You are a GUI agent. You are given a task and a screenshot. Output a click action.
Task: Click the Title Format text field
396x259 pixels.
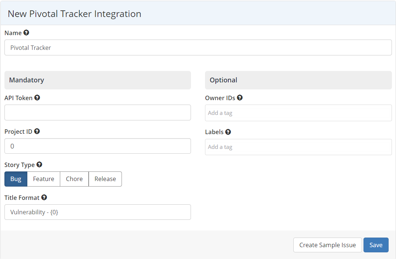[98, 212]
